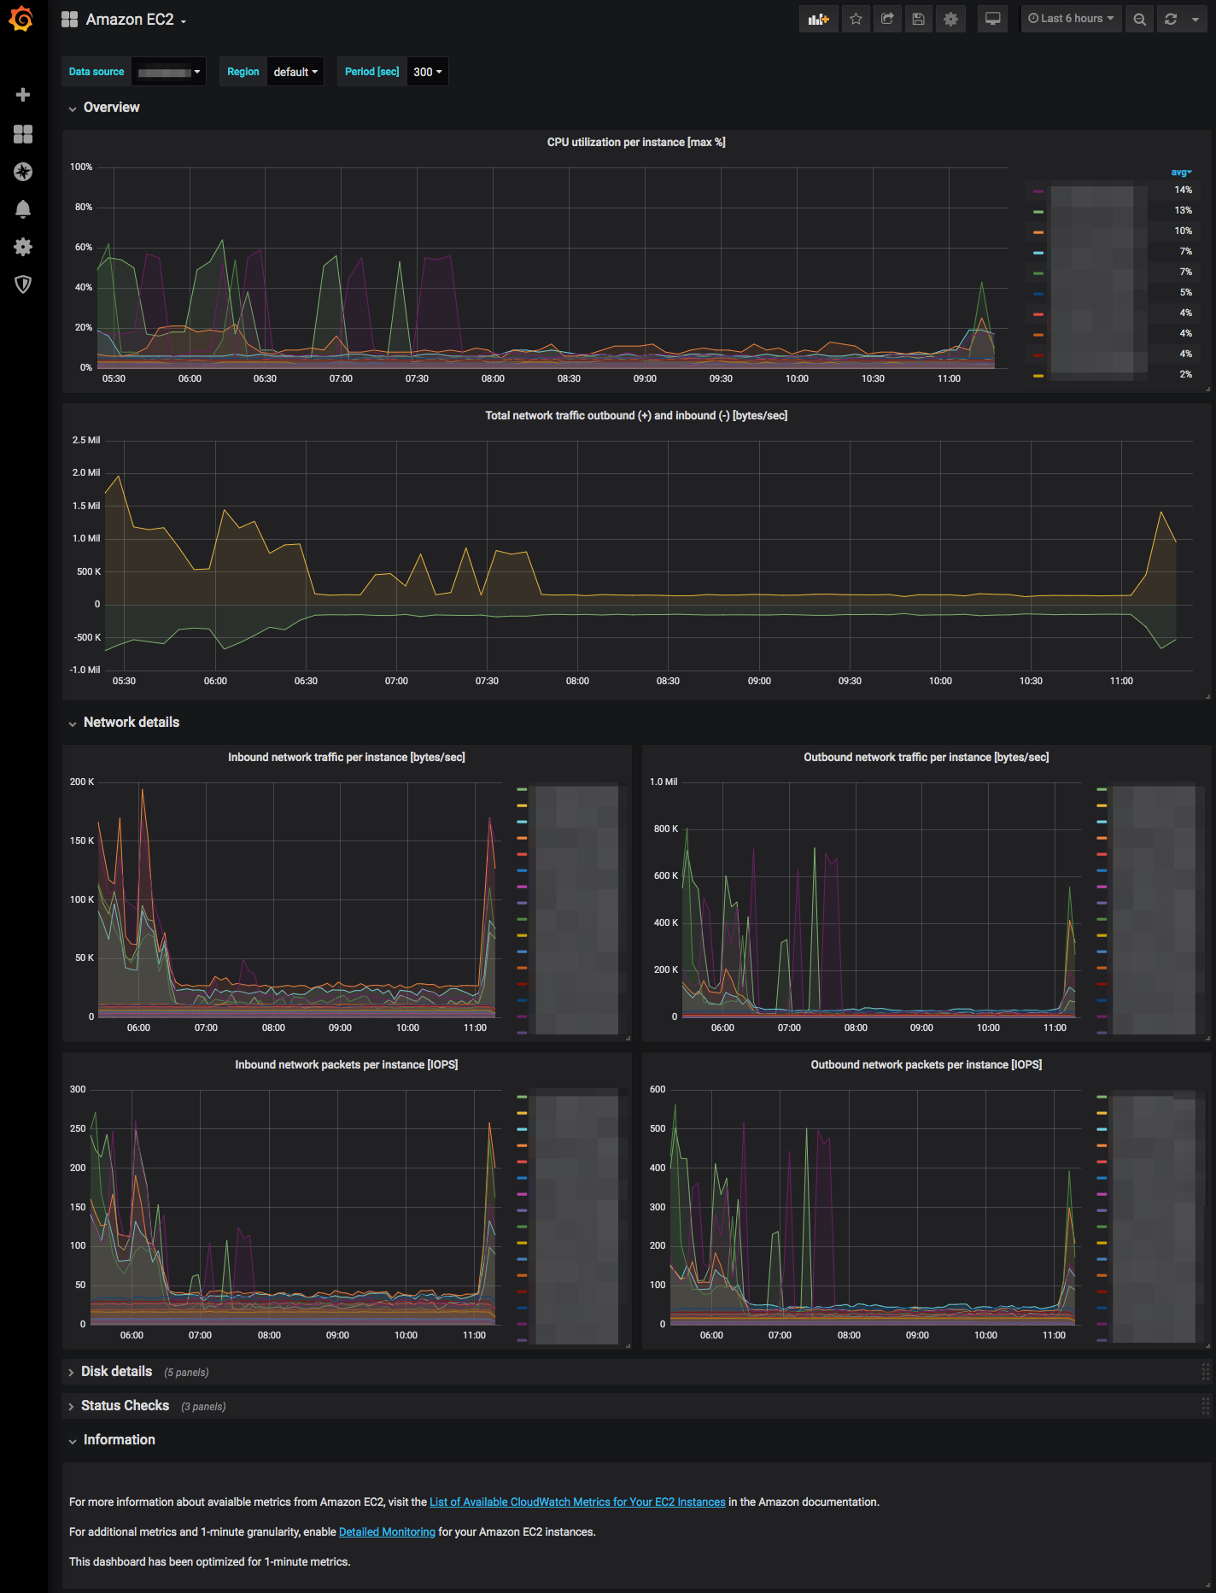Click the 2% legend average value

point(1185,375)
